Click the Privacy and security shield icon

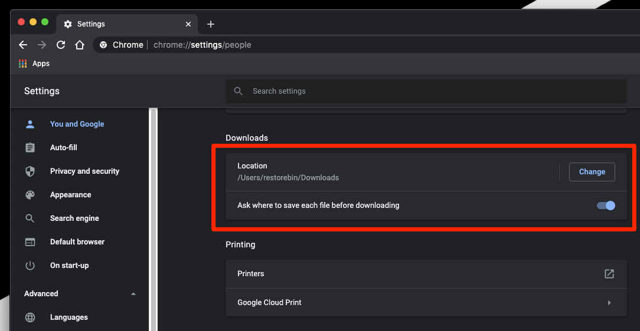[x=30, y=171]
